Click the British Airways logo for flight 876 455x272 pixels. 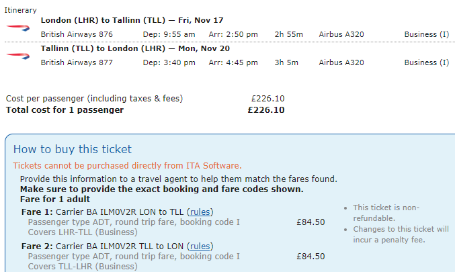point(15,27)
